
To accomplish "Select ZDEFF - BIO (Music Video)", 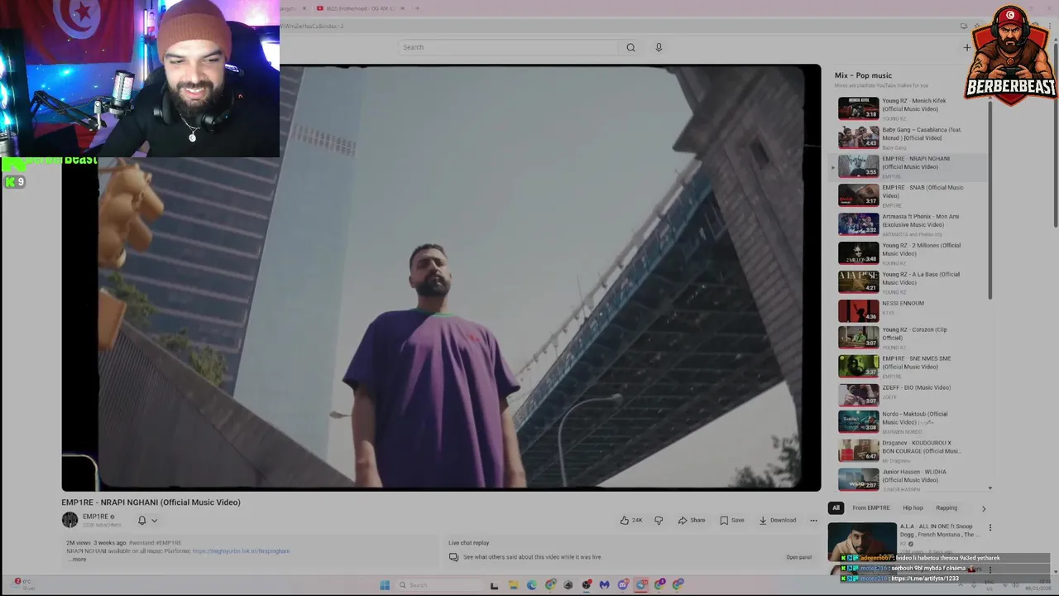I will pos(912,394).
